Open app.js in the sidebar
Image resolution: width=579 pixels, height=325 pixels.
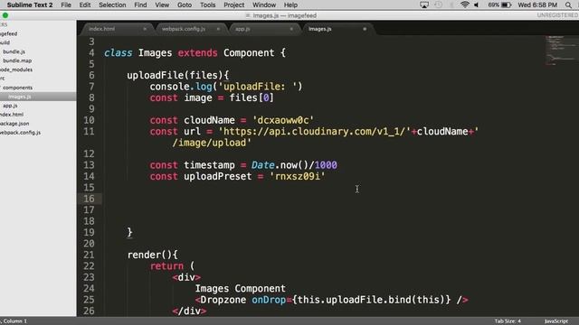[10, 106]
